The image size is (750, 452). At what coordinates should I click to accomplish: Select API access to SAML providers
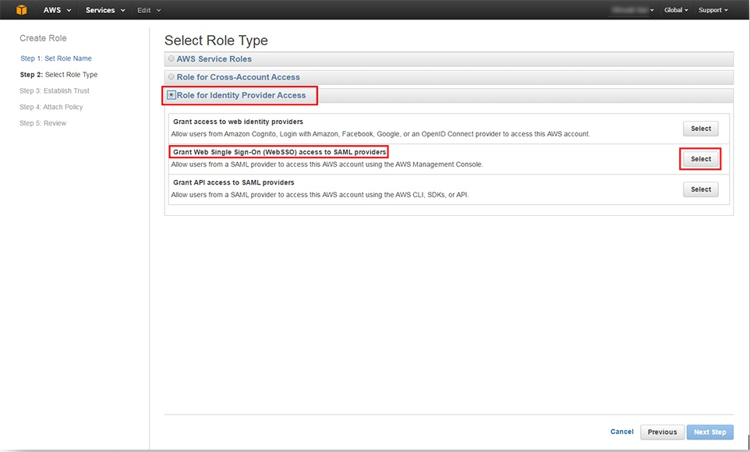point(700,189)
